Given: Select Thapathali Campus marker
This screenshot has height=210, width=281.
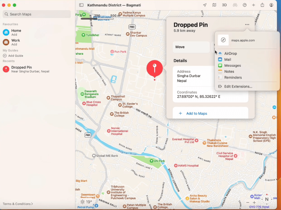Looking at the screenshot, I should tap(108, 98).
